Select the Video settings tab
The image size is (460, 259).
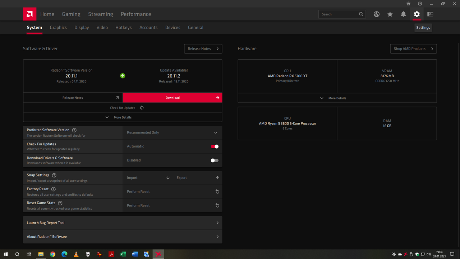tap(102, 27)
